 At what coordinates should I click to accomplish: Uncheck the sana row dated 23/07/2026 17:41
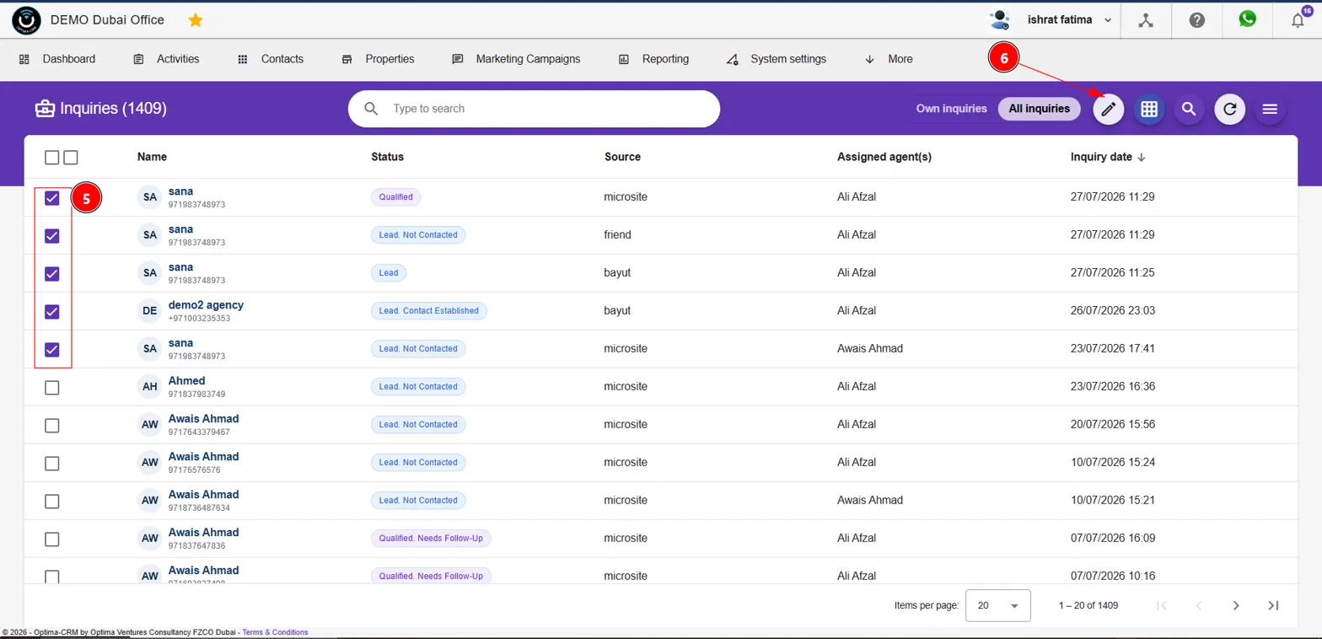[x=51, y=350]
